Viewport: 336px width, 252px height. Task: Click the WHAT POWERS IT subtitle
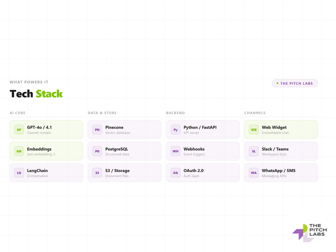(x=29, y=82)
